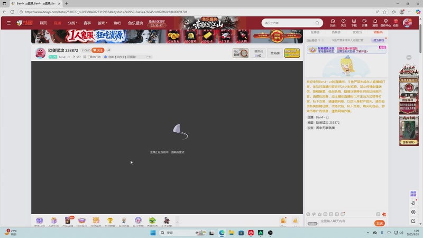Open the 消息 notification bell

click(375, 23)
